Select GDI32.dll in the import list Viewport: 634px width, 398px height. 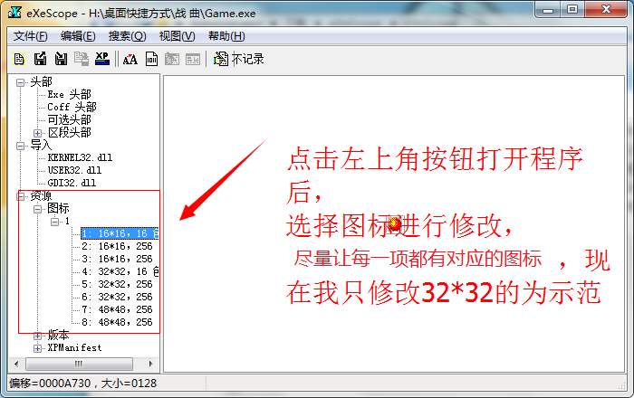click(x=72, y=183)
